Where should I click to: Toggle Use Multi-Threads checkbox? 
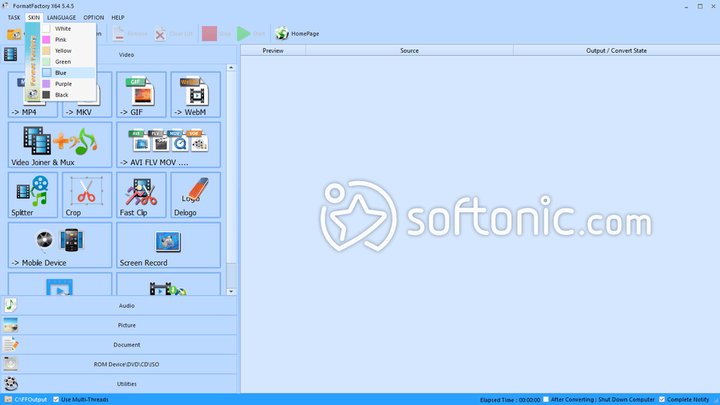[x=56, y=399]
